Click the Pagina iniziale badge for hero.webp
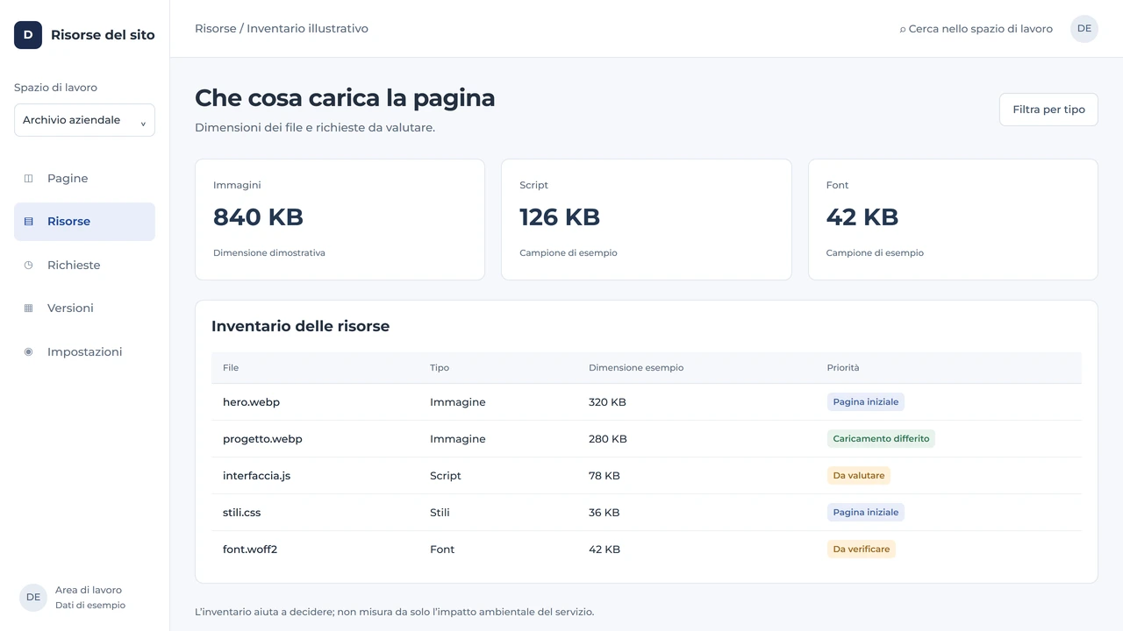Viewport: 1123px width, 631px height. tap(866, 402)
